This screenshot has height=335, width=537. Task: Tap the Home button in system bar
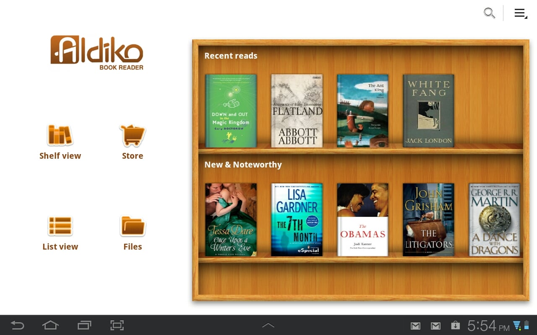pyautogui.click(x=50, y=325)
